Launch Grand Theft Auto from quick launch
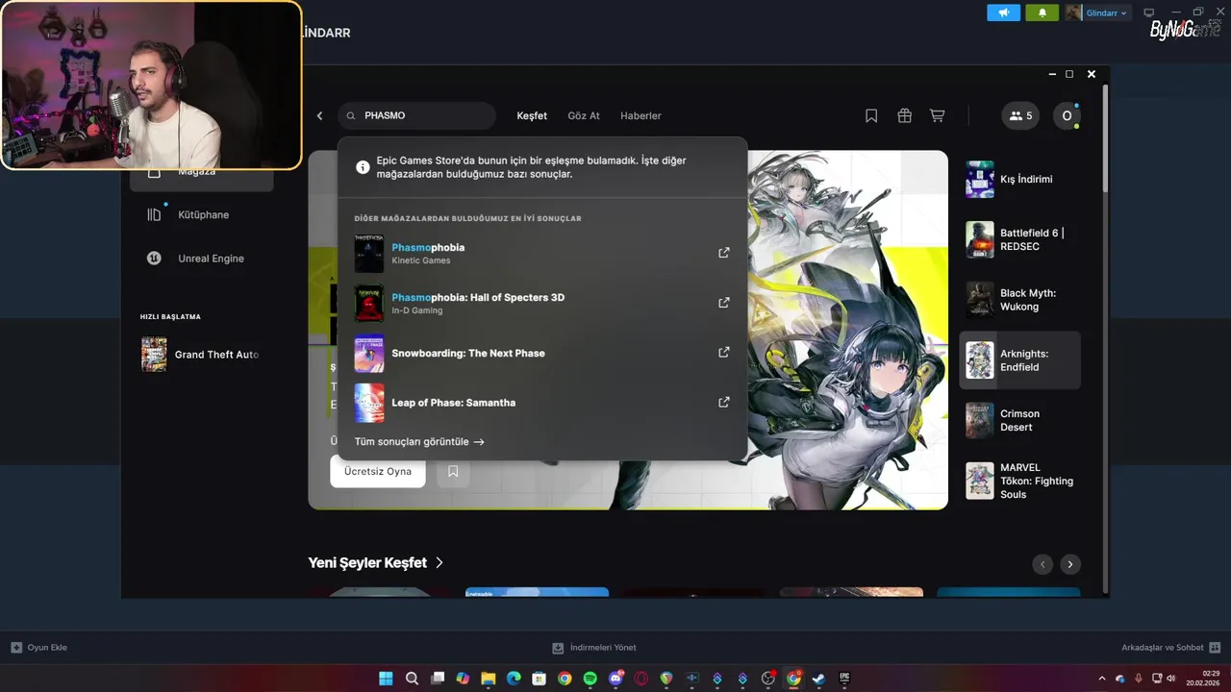Screen dimensions: 1231x692 202,355
